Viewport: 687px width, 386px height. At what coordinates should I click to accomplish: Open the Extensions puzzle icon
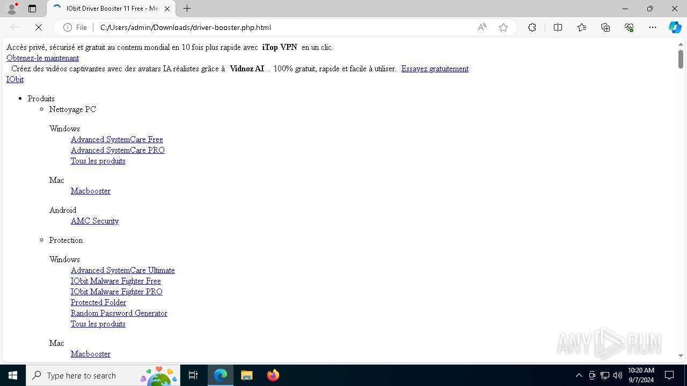pos(532,27)
